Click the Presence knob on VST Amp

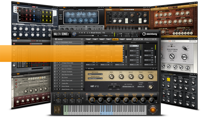coord(151,77)
